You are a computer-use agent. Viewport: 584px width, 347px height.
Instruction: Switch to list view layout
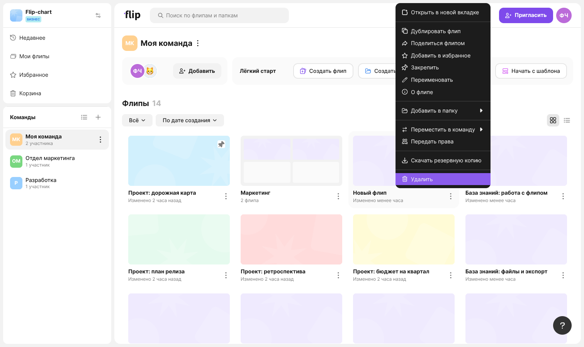point(567,120)
